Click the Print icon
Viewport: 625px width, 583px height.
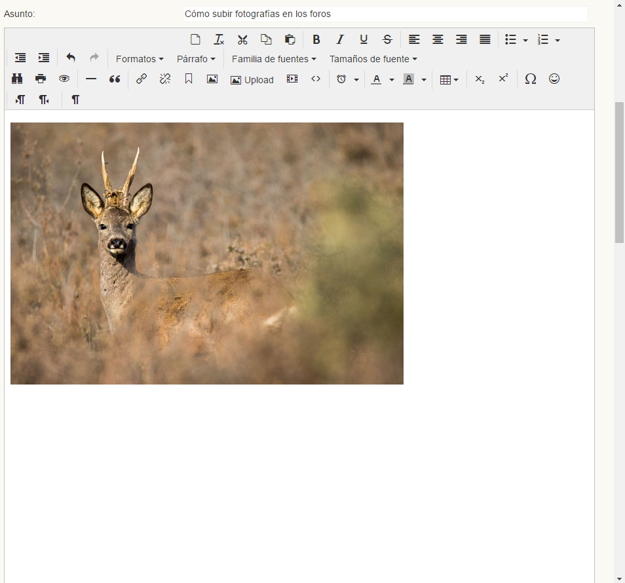[x=41, y=79]
